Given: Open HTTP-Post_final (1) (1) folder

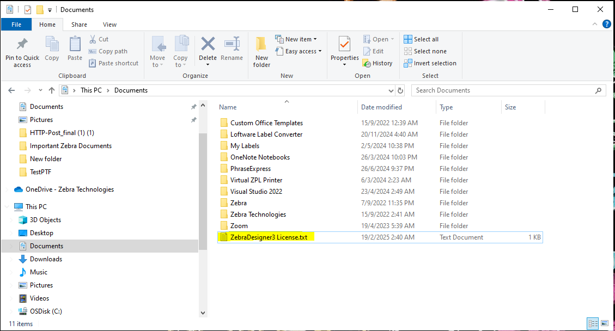Looking at the screenshot, I should point(62,132).
